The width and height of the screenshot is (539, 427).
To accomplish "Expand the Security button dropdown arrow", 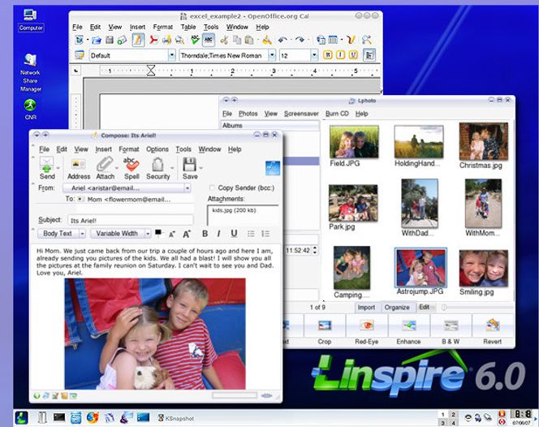I will pos(172,168).
